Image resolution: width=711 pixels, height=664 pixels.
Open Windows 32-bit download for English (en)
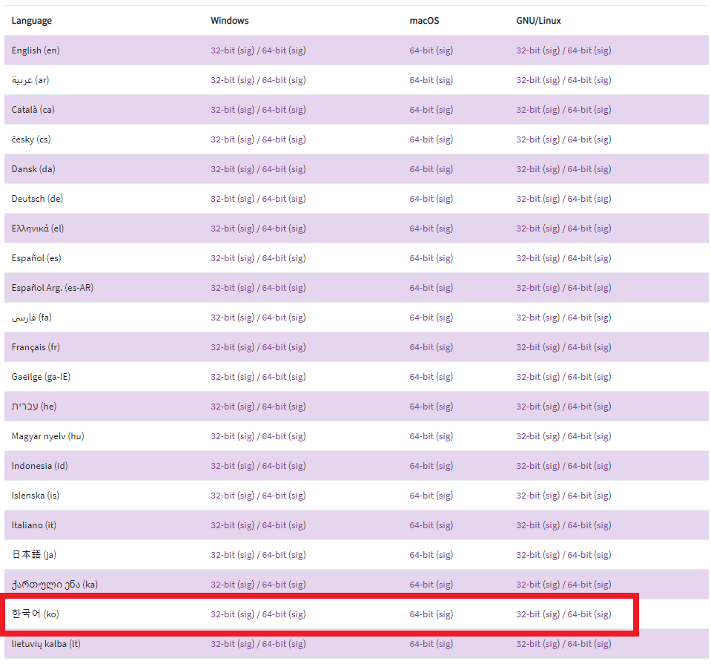222,50
